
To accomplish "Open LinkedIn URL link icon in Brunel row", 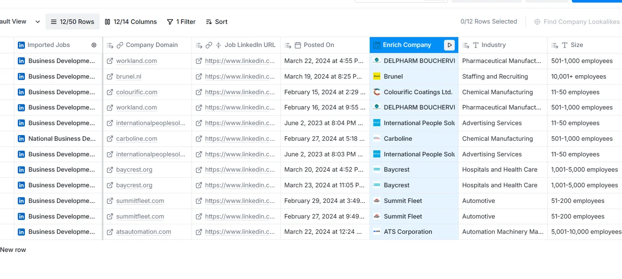I will coord(199,76).
